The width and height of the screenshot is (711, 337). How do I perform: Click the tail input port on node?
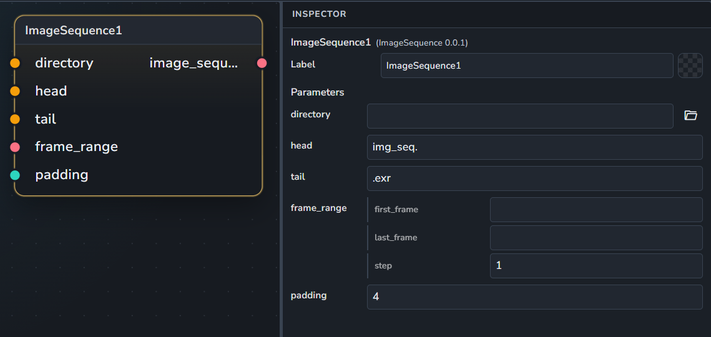pos(15,119)
